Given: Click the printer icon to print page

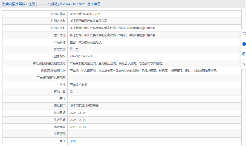Looking at the screenshot, I should pyautogui.click(x=244, y=54).
